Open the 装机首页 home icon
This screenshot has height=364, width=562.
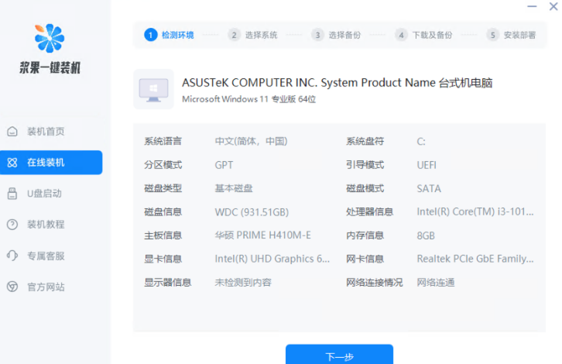tap(12, 131)
